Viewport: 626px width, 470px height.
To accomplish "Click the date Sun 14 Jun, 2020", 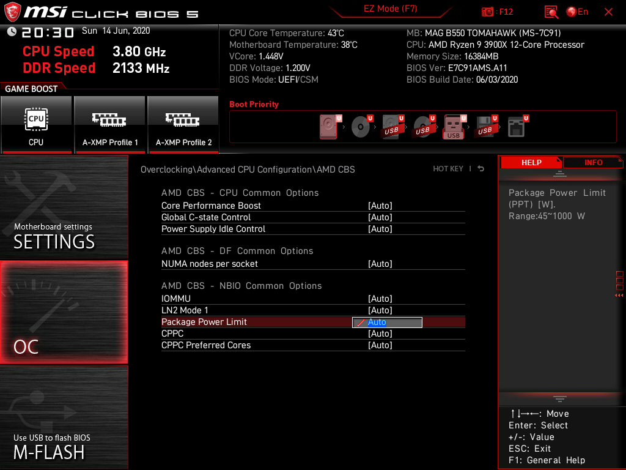I will point(116,31).
